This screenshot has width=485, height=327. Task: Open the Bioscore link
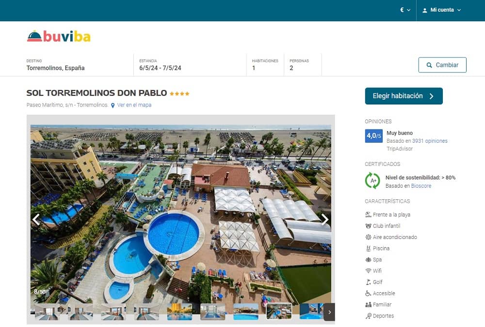tap(421, 186)
